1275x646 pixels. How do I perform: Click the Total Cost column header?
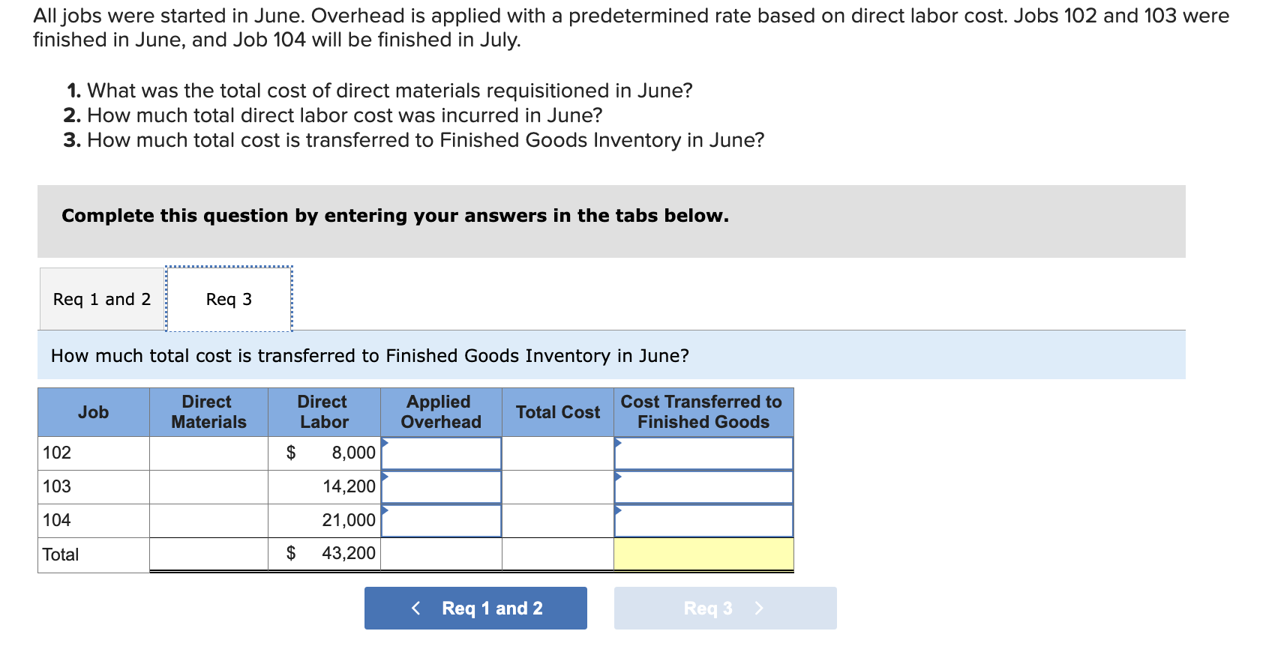557,412
